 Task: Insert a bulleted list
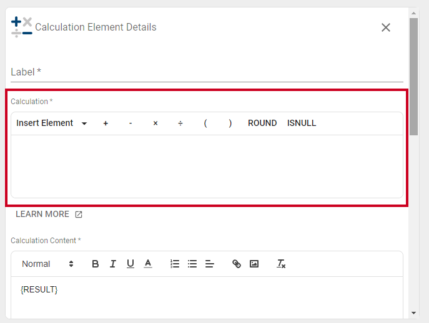click(192, 264)
